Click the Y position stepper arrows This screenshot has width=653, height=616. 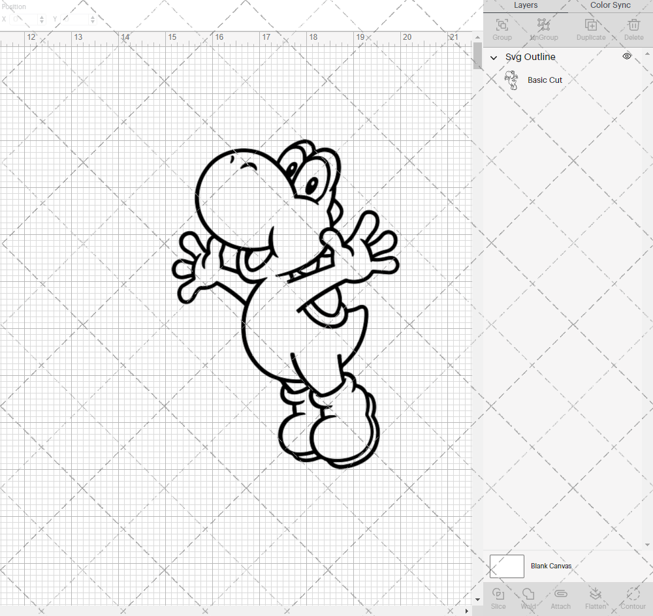click(93, 19)
